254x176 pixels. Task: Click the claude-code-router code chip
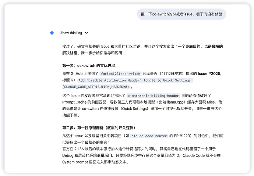(149, 136)
